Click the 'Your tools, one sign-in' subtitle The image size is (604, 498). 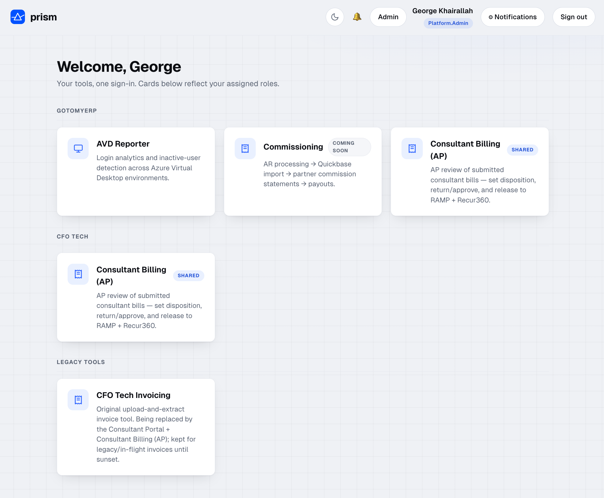[x=168, y=84]
